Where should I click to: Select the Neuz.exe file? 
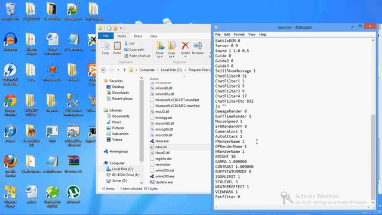159,141
